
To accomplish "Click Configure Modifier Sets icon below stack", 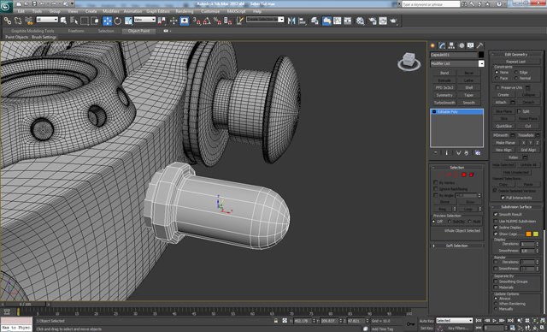I will (478, 153).
